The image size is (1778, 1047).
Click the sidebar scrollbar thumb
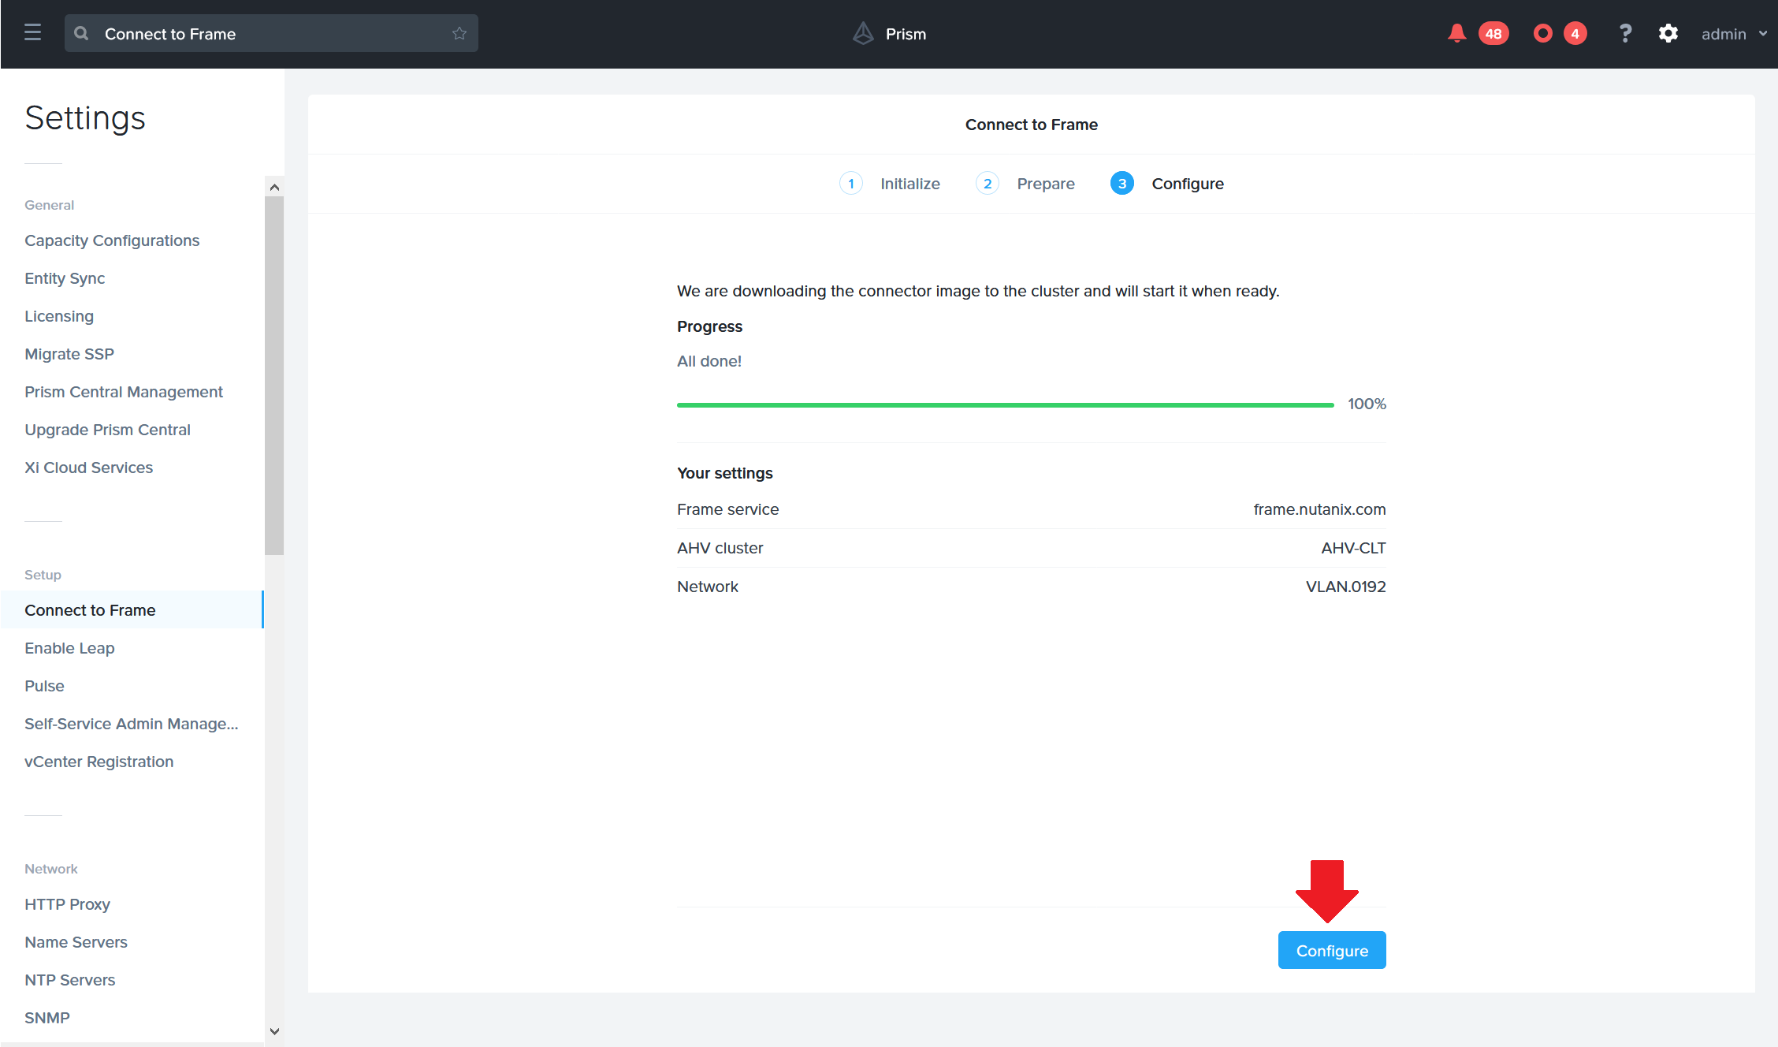(274, 376)
